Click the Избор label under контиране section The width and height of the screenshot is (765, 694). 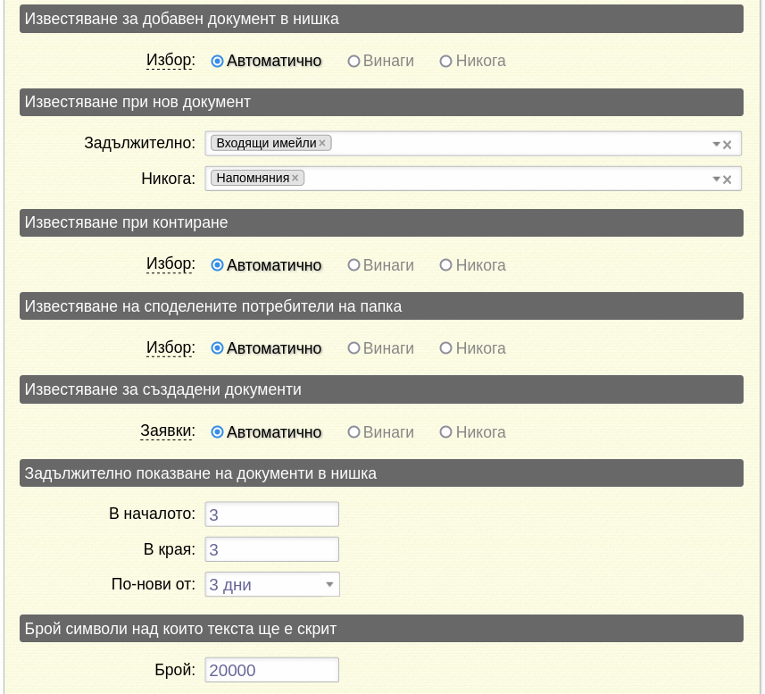tap(170, 264)
